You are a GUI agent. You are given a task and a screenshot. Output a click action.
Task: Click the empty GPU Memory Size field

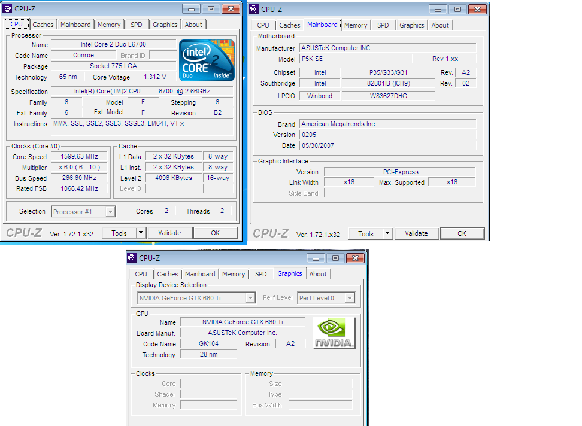320,384
